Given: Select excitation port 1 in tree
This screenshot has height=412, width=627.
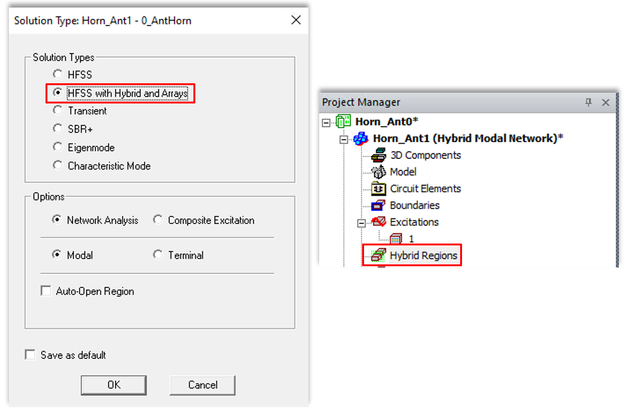Looking at the screenshot, I should (x=411, y=239).
